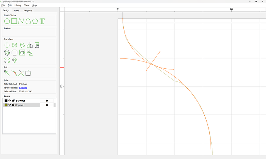Screen dimensions: 266x159
Task: Open settings gear for DEFAULT layer
Action: pyautogui.click(x=47, y=101)
